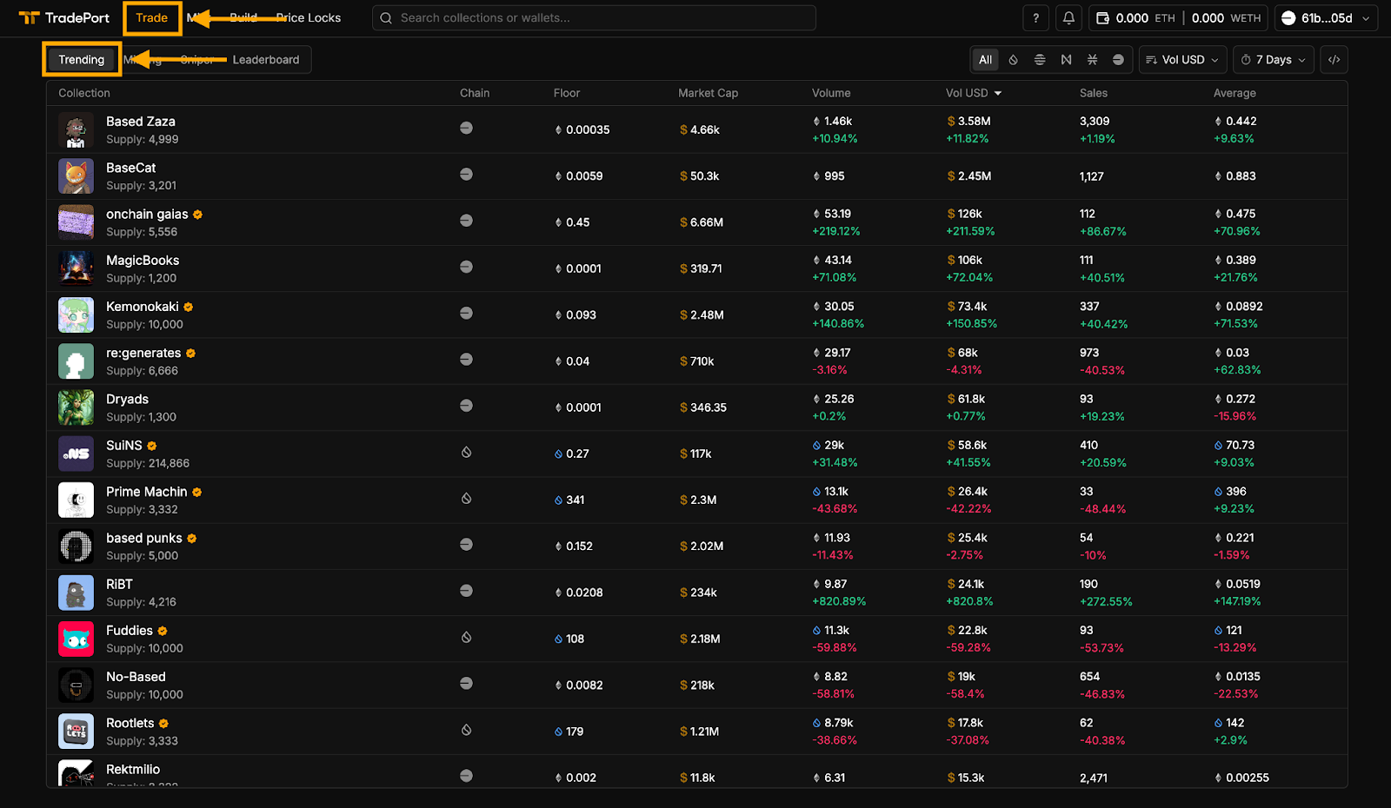Switch to the Leaderboard tab

[x=265, y=60]
